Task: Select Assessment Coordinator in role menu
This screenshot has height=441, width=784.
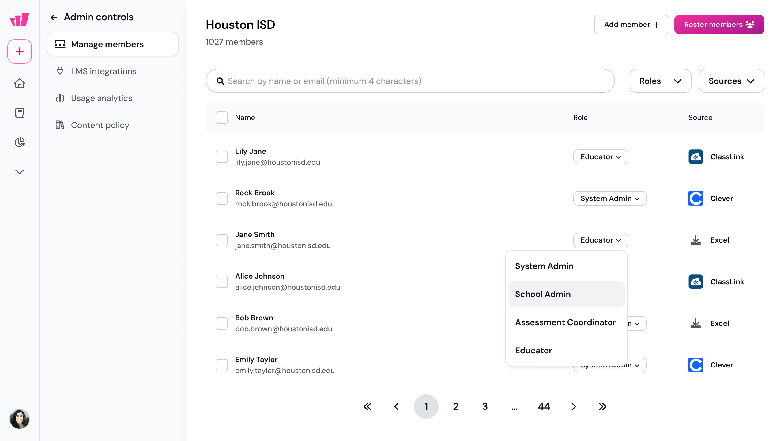Action: 565,322
